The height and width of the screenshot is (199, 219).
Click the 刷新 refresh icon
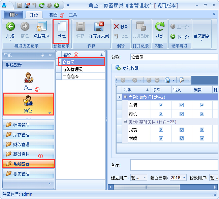point(159,27)
